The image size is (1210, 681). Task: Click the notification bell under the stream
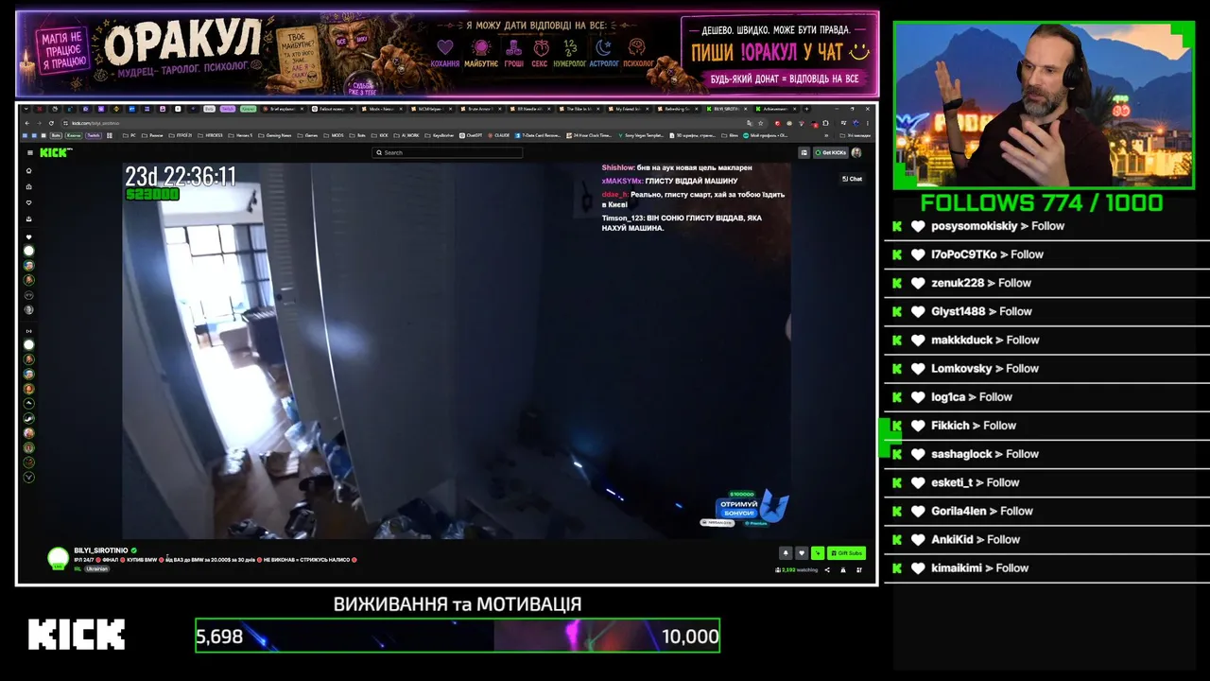(x=785, y=553)
